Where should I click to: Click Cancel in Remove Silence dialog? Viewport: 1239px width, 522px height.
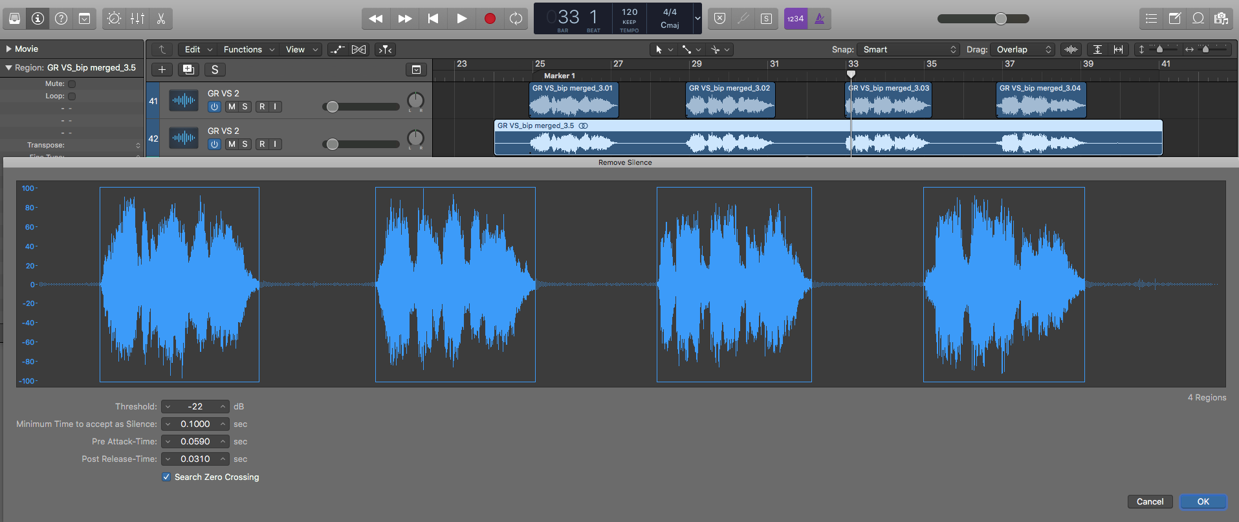(x=1150, y=502)
